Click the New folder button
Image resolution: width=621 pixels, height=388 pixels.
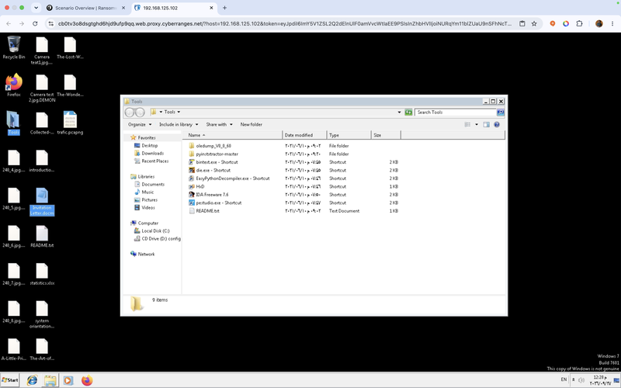pos(251,124)
